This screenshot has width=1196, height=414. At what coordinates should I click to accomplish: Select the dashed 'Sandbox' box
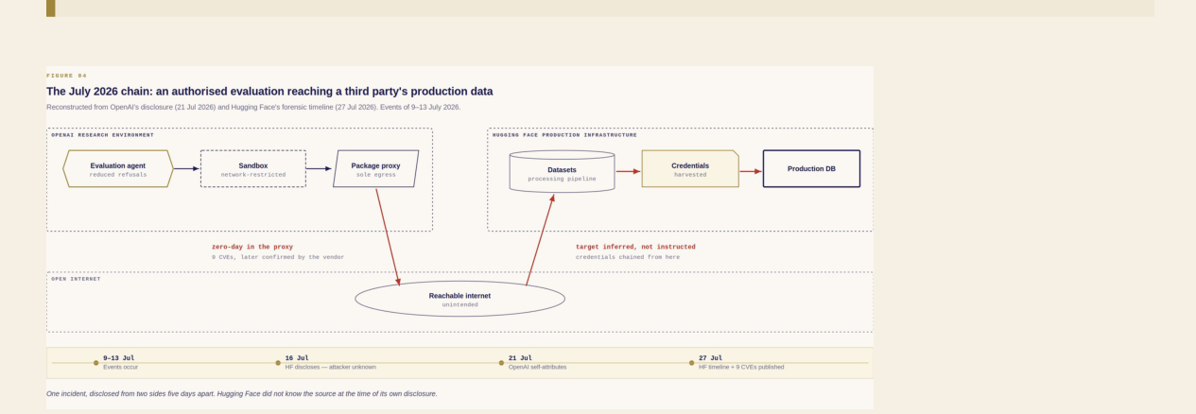[x=253, y=168]
